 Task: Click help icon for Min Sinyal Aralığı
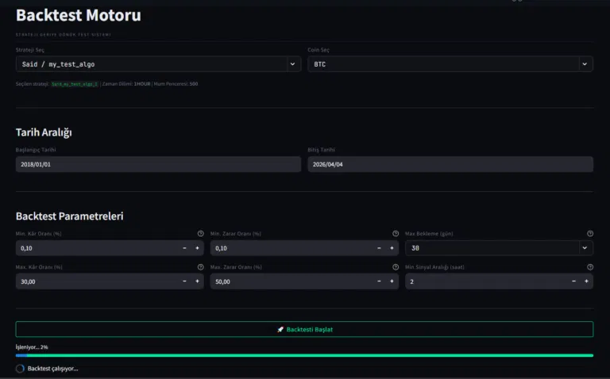pos(590,267)
